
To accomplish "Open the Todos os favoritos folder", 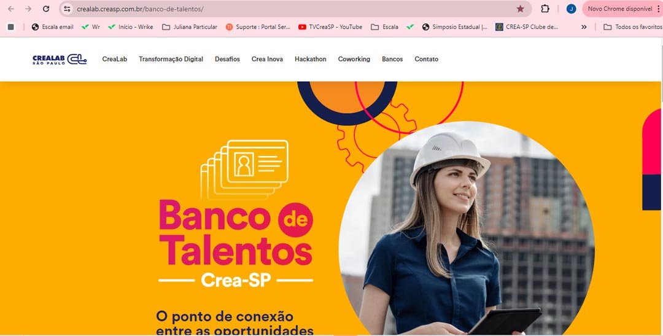I will 632,26.
